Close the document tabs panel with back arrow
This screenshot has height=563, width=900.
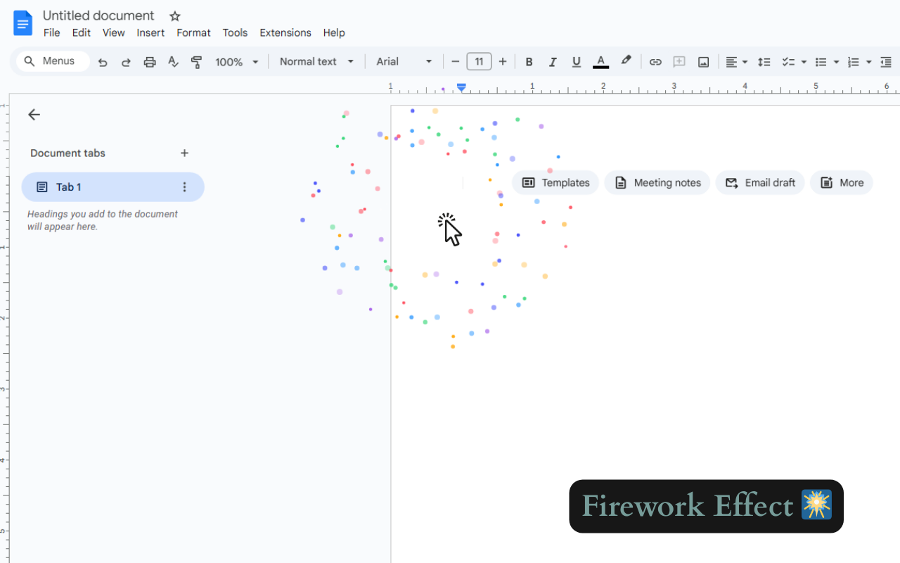coord(34,115)
